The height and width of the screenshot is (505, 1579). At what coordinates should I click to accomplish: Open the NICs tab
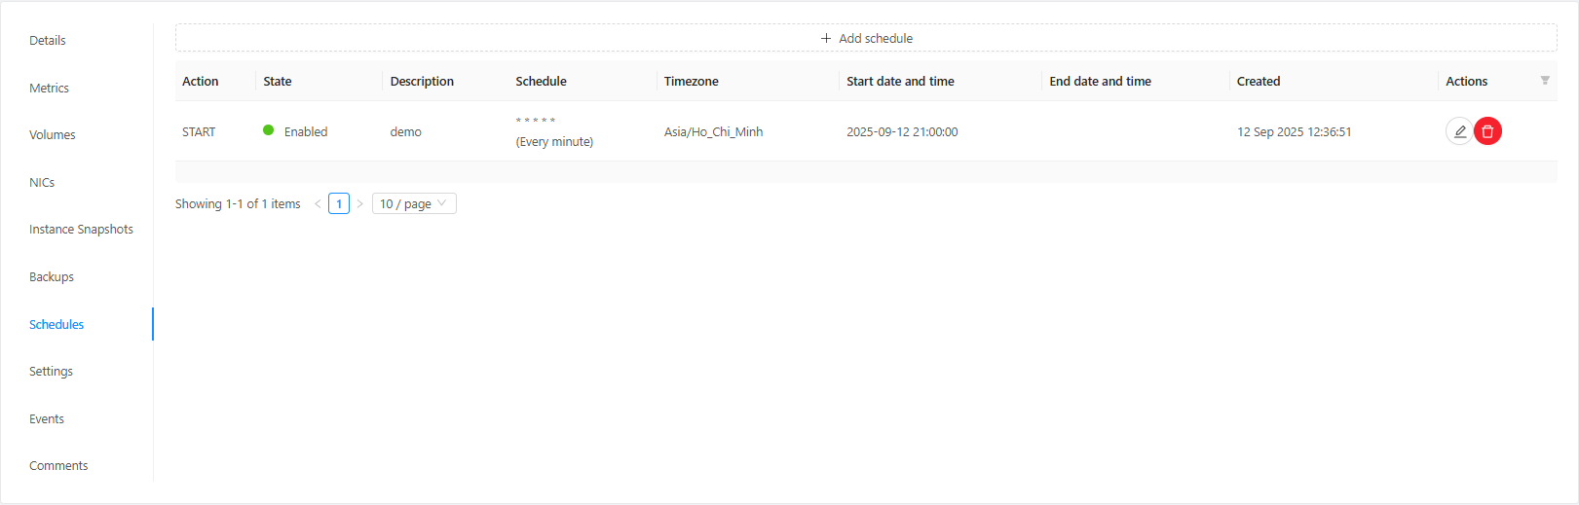click(x=42, y=183)
